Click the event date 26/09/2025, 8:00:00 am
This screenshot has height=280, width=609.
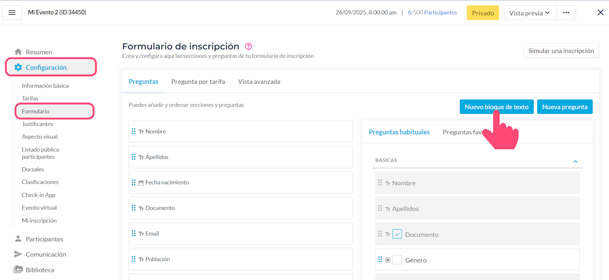[366, 12]
